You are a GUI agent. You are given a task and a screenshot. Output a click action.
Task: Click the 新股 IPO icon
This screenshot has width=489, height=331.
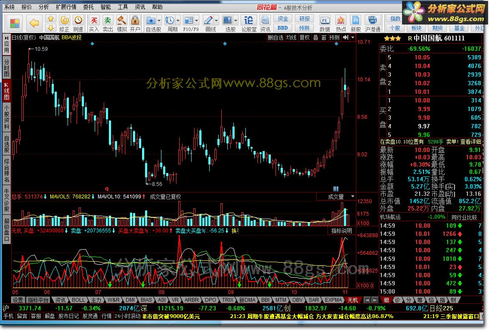[356, 21]
